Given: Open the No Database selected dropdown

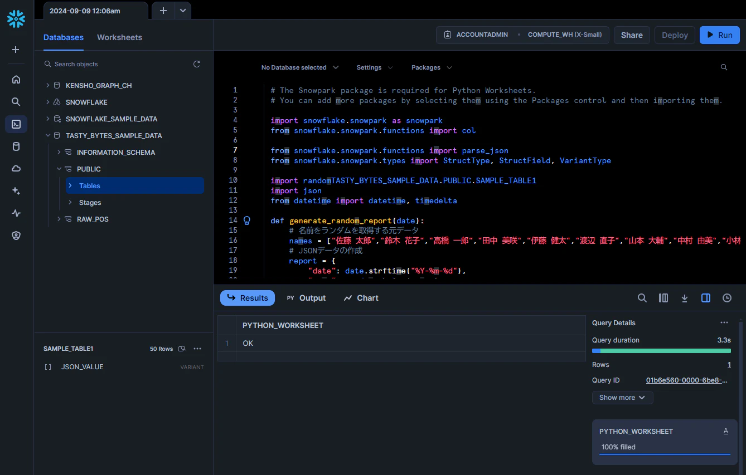Looking at the screenshot, I should [299, 67].
